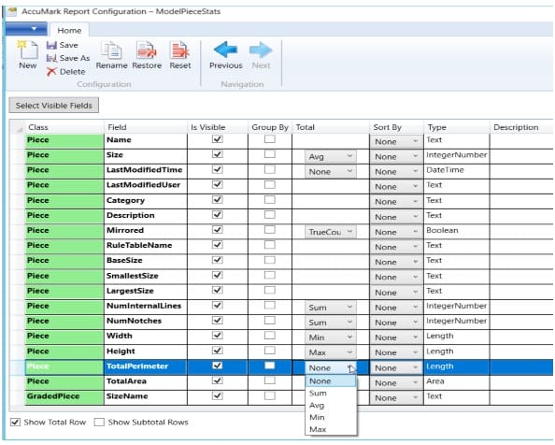Click Select Visible Fields button

coord(54,106)
